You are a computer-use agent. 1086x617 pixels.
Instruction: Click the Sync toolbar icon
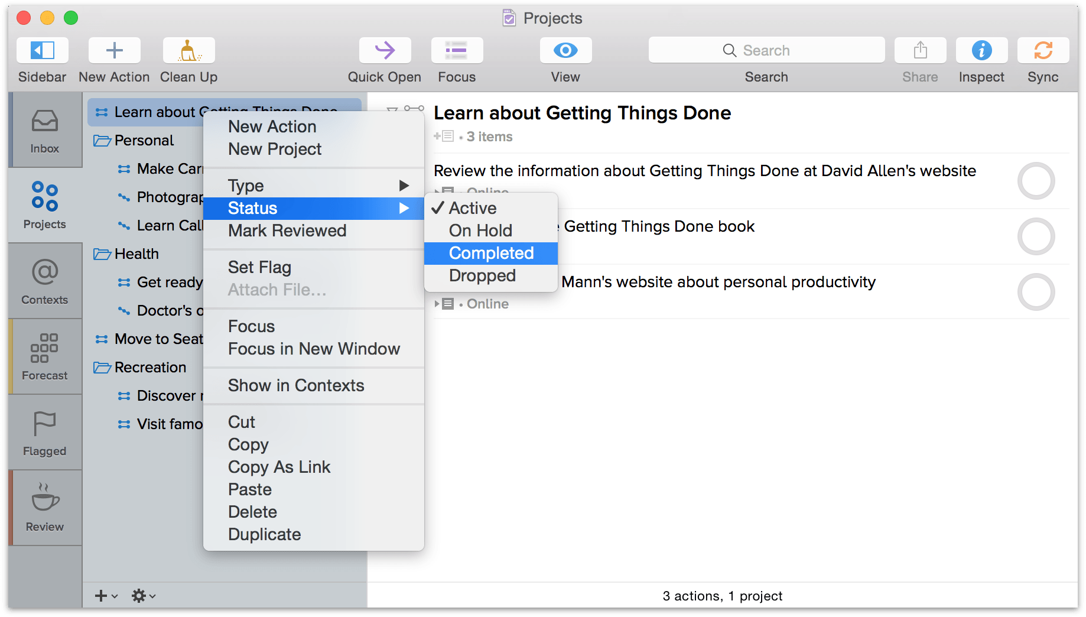click(1043, 50)
